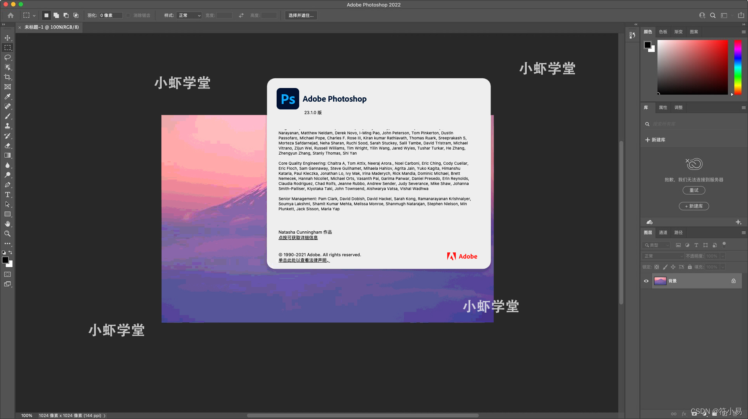Select the Blur tool
748x419 pixels.
point(7,165)
